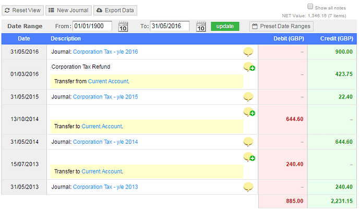
Task: Click the Reset View button
Action: tap(22, 10)
